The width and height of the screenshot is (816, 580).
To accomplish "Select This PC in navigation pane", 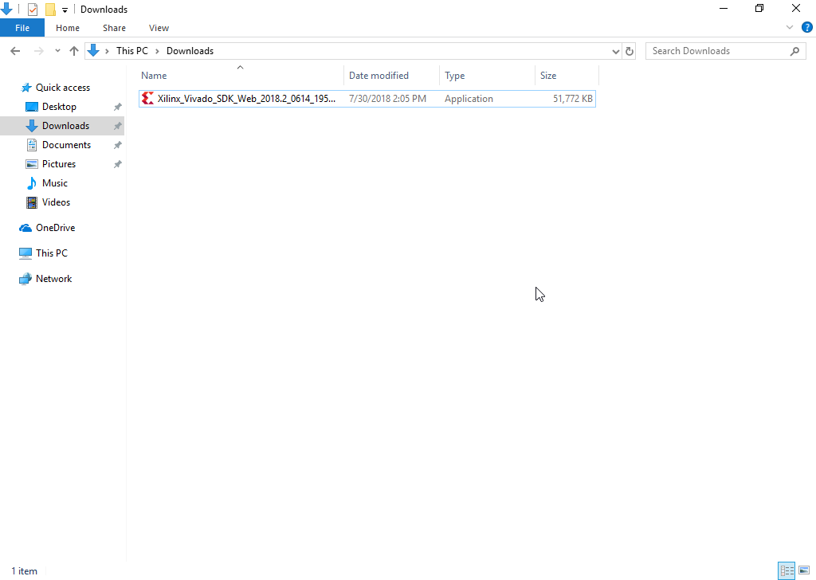I will tap(52, 253).
